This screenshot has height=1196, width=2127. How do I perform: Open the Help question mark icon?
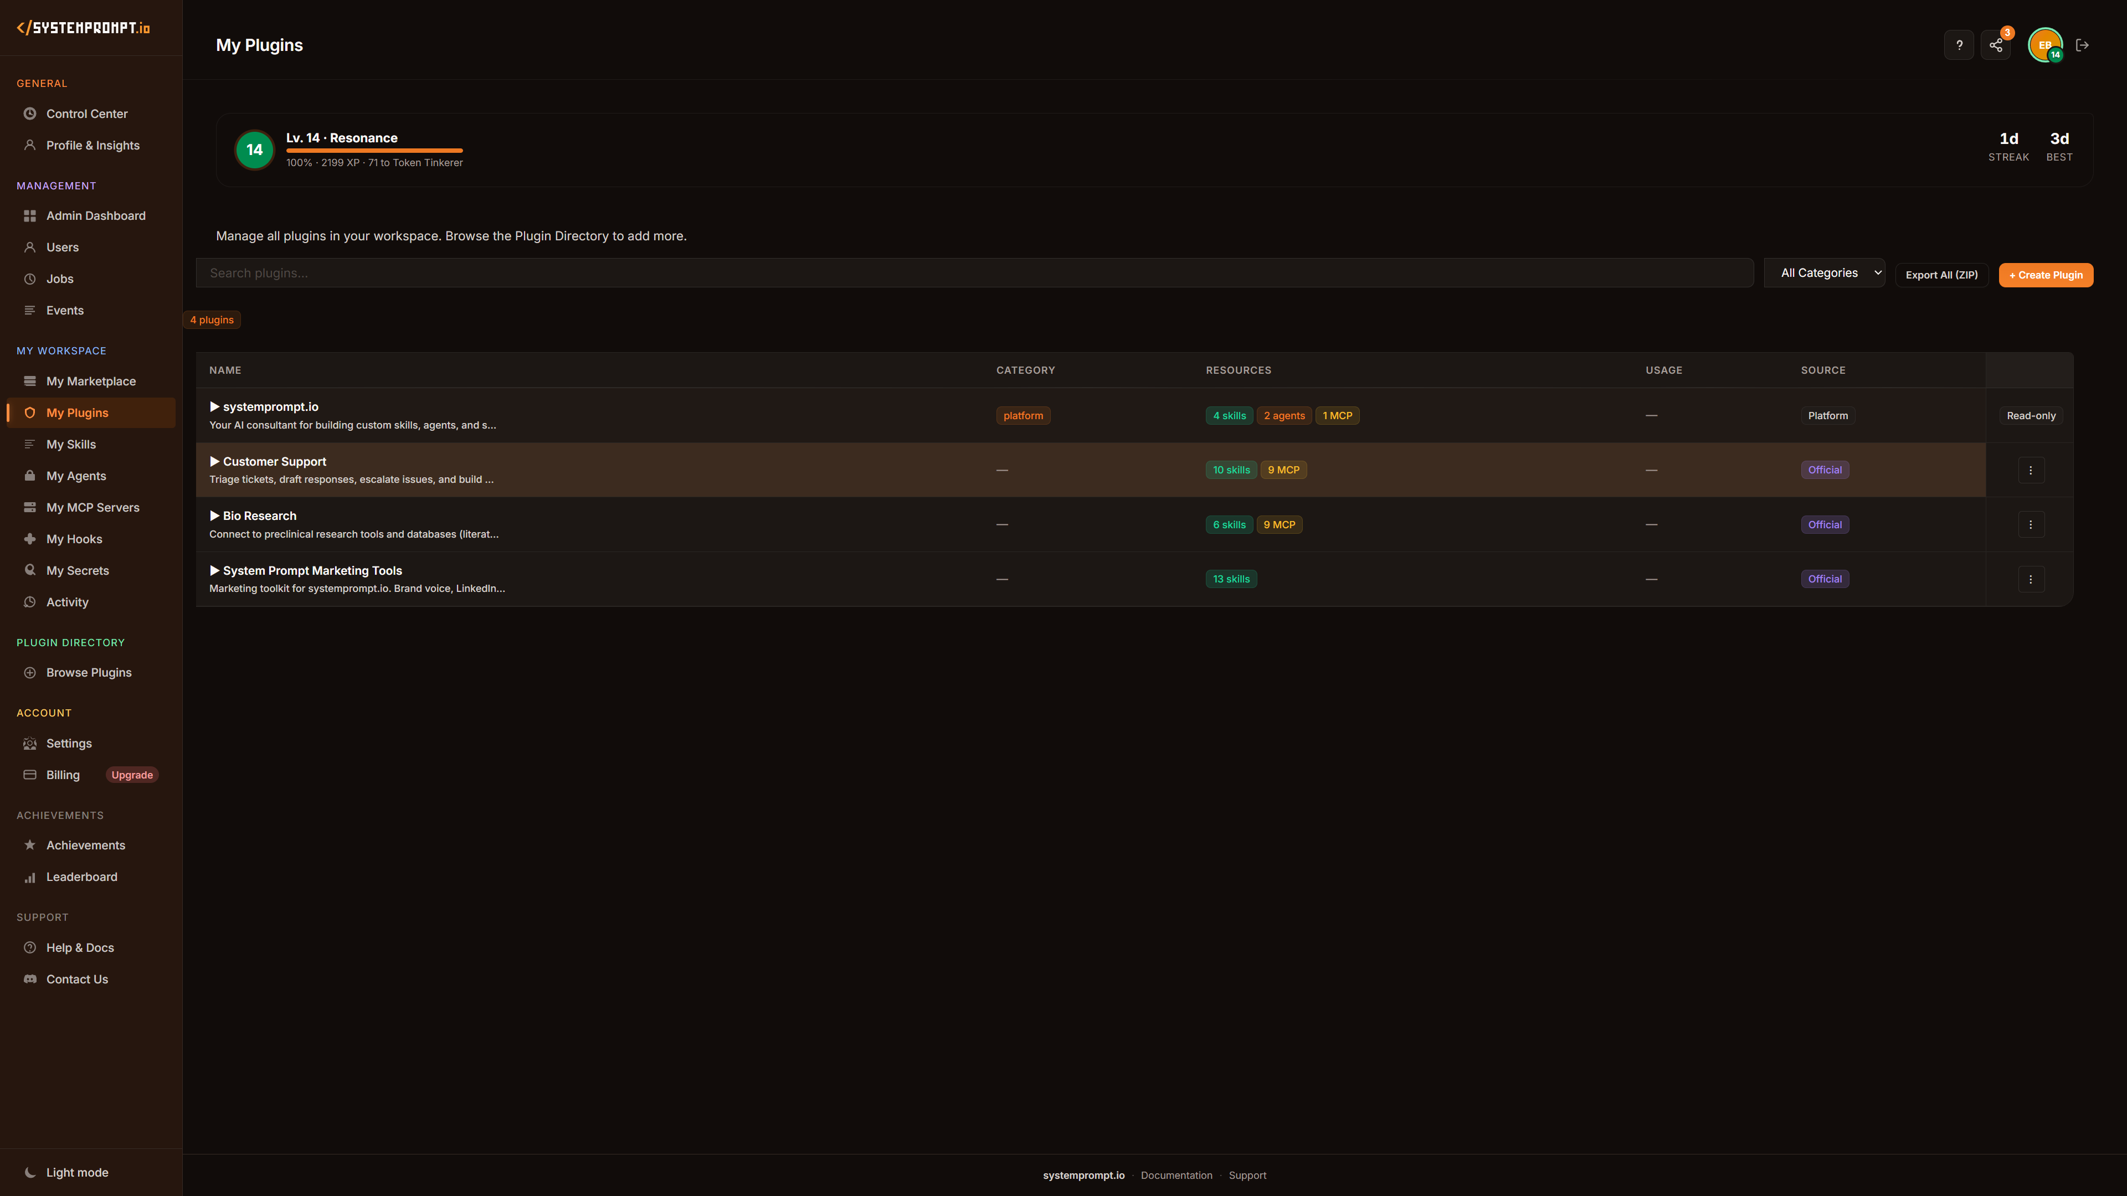click(x=1959, y=45)
